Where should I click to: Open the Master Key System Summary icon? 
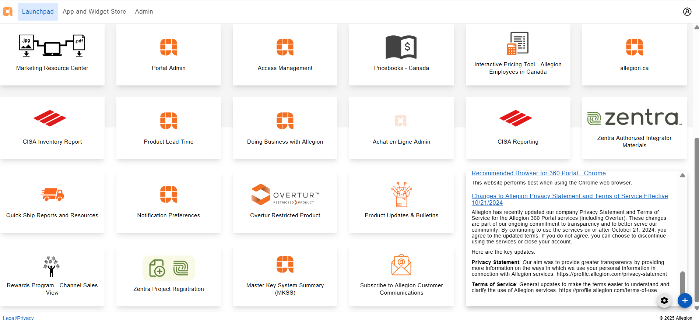click(x=285, y=264)
